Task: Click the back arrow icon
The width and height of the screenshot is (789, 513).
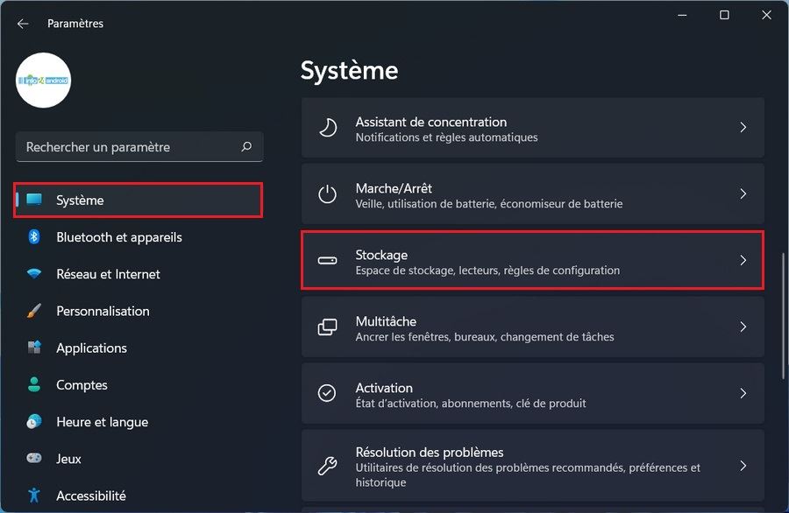Action: [x=23, y=24]
